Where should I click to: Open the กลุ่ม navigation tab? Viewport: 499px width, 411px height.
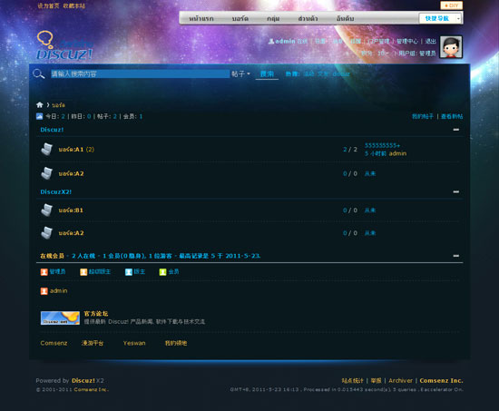273,18
